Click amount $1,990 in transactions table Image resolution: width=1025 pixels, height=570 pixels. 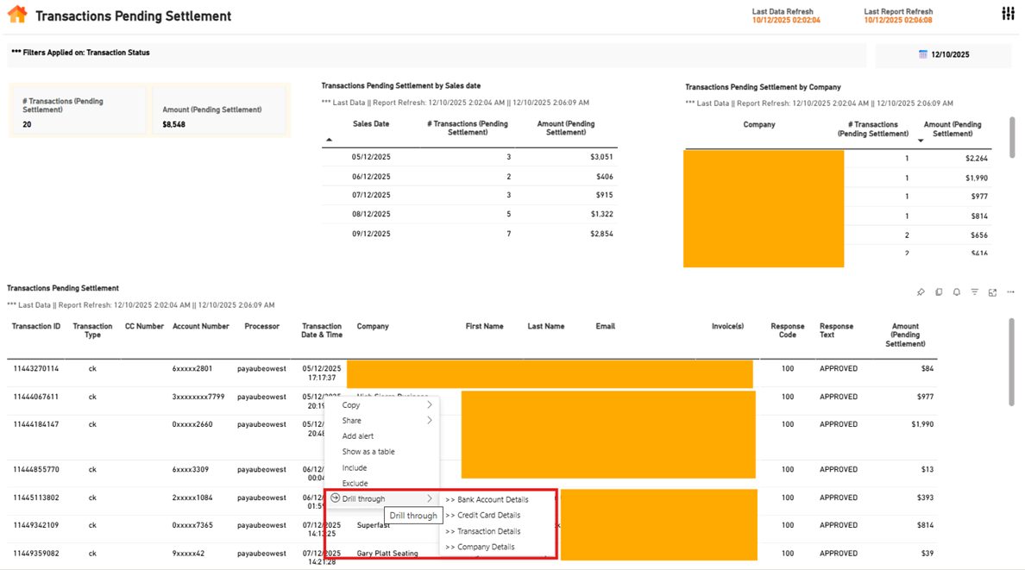tap(922, 424)
